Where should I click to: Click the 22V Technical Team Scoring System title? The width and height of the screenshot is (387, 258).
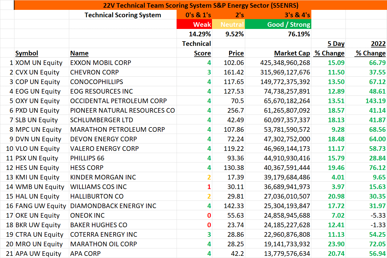coord(200,5)
